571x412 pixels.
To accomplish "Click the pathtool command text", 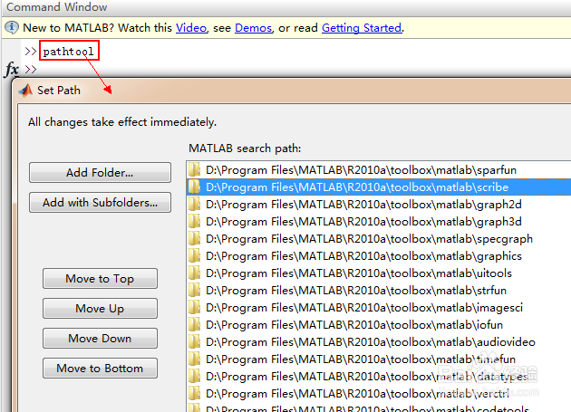I will coord(69,52).
